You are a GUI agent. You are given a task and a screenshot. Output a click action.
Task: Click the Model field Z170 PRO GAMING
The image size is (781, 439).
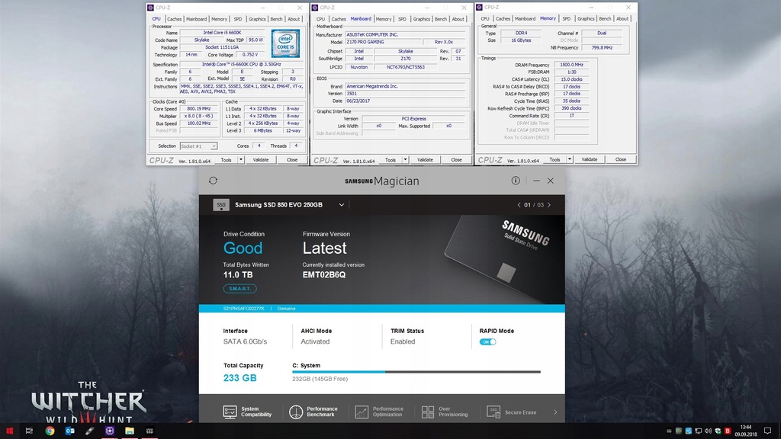pos(383,43)
